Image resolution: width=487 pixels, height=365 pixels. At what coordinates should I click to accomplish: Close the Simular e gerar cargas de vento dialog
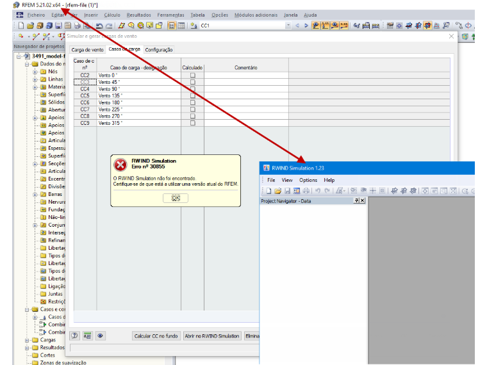click(451, 36)
